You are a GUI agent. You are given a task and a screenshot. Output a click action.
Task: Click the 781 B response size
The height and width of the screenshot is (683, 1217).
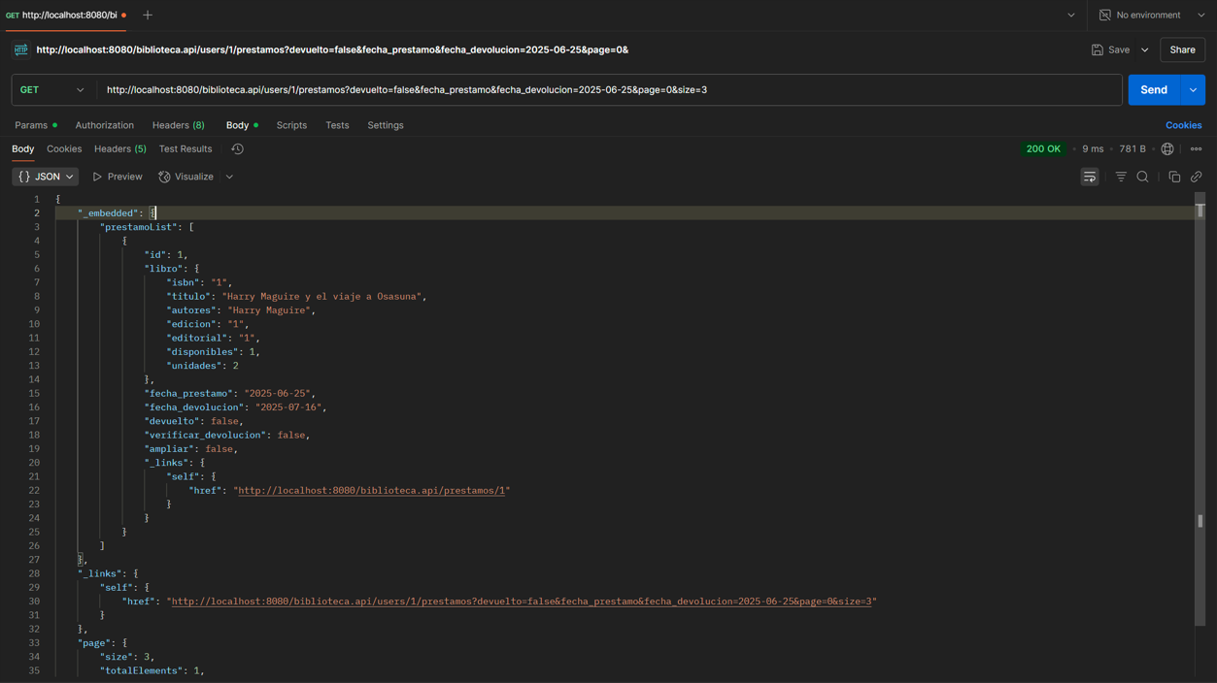(1132, 149)
